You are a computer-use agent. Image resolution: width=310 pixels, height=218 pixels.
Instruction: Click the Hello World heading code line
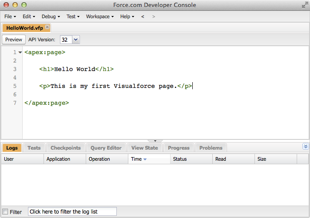pyautogui.click(x=76, y=69)
